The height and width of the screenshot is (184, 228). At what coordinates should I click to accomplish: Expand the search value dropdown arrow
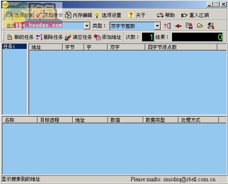coord(87,26)
